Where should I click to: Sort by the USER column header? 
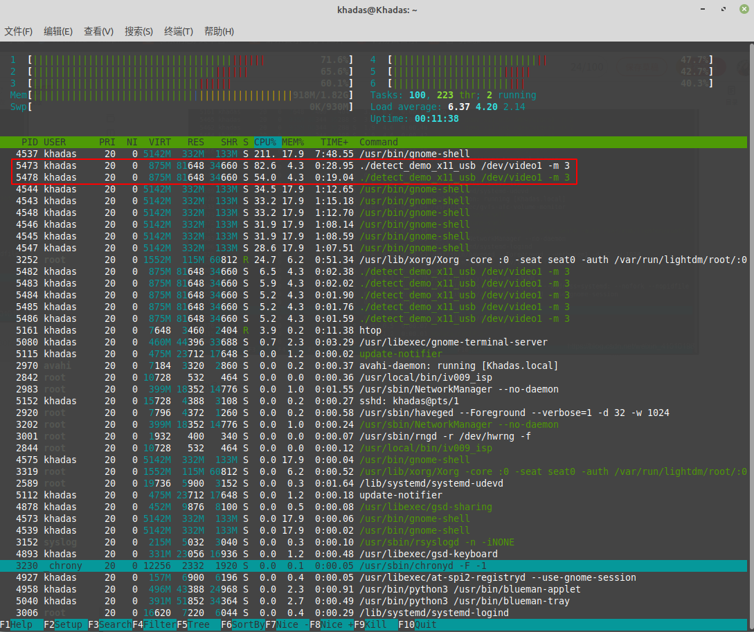[x=55, y=143]
